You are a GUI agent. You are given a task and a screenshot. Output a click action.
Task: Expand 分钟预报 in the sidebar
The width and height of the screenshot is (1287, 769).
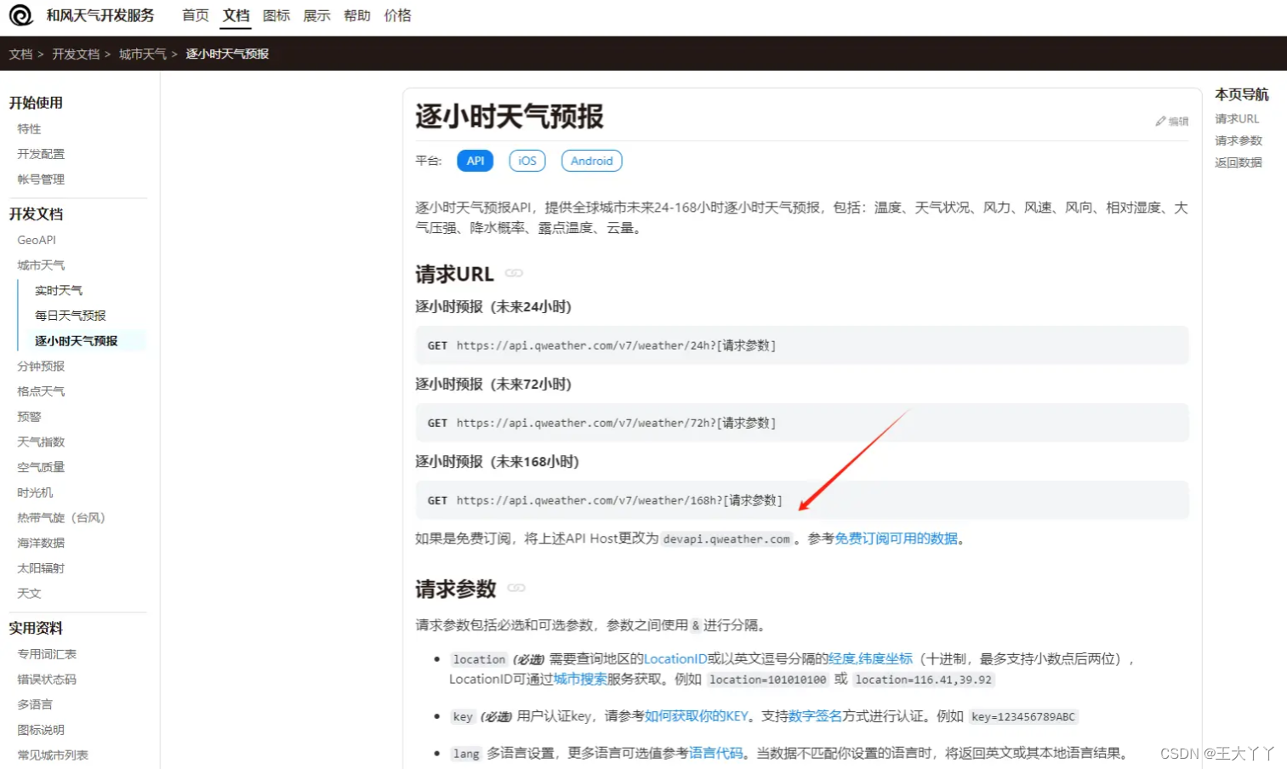tap(41, 366)
